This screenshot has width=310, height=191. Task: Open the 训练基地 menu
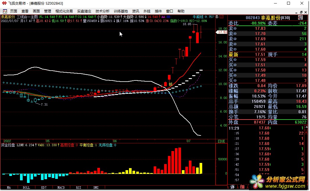121,11
